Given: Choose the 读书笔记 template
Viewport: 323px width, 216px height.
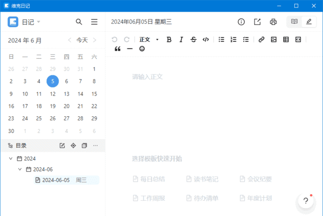Looking at the screenshot, I should point(202,179).
